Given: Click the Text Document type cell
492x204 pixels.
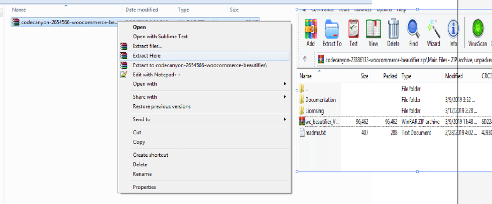Looking at the screenshot, I should [x=416, y=133].
